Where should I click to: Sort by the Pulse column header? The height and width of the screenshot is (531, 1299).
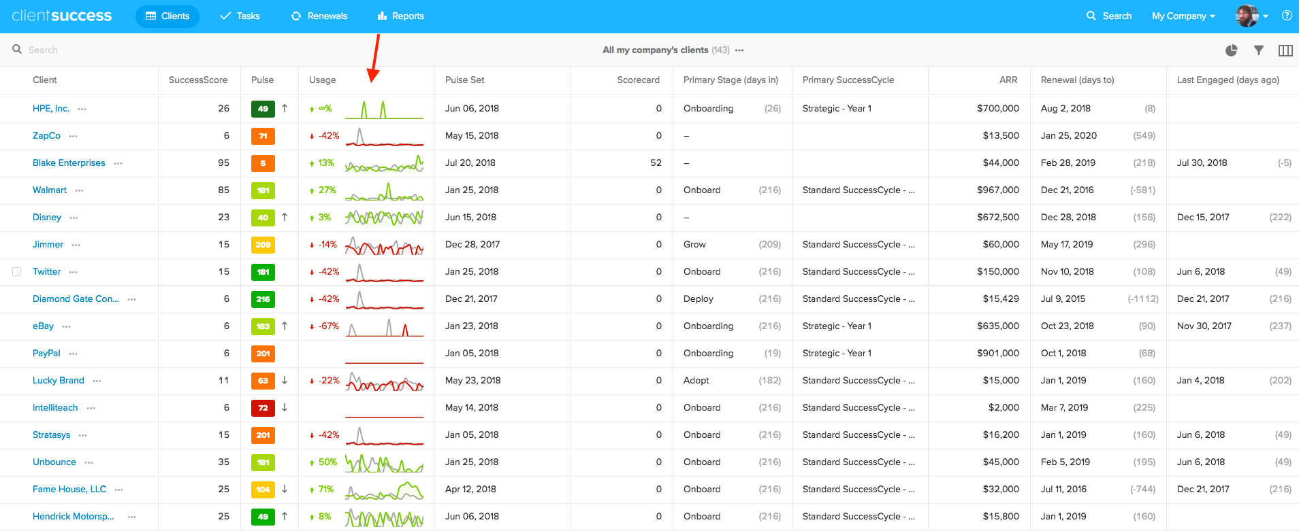pyautogui.click(x=262, y=80)
